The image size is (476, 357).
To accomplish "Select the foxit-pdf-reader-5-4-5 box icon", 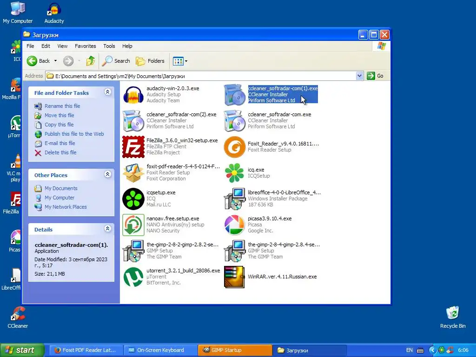I will coord(133,173).
